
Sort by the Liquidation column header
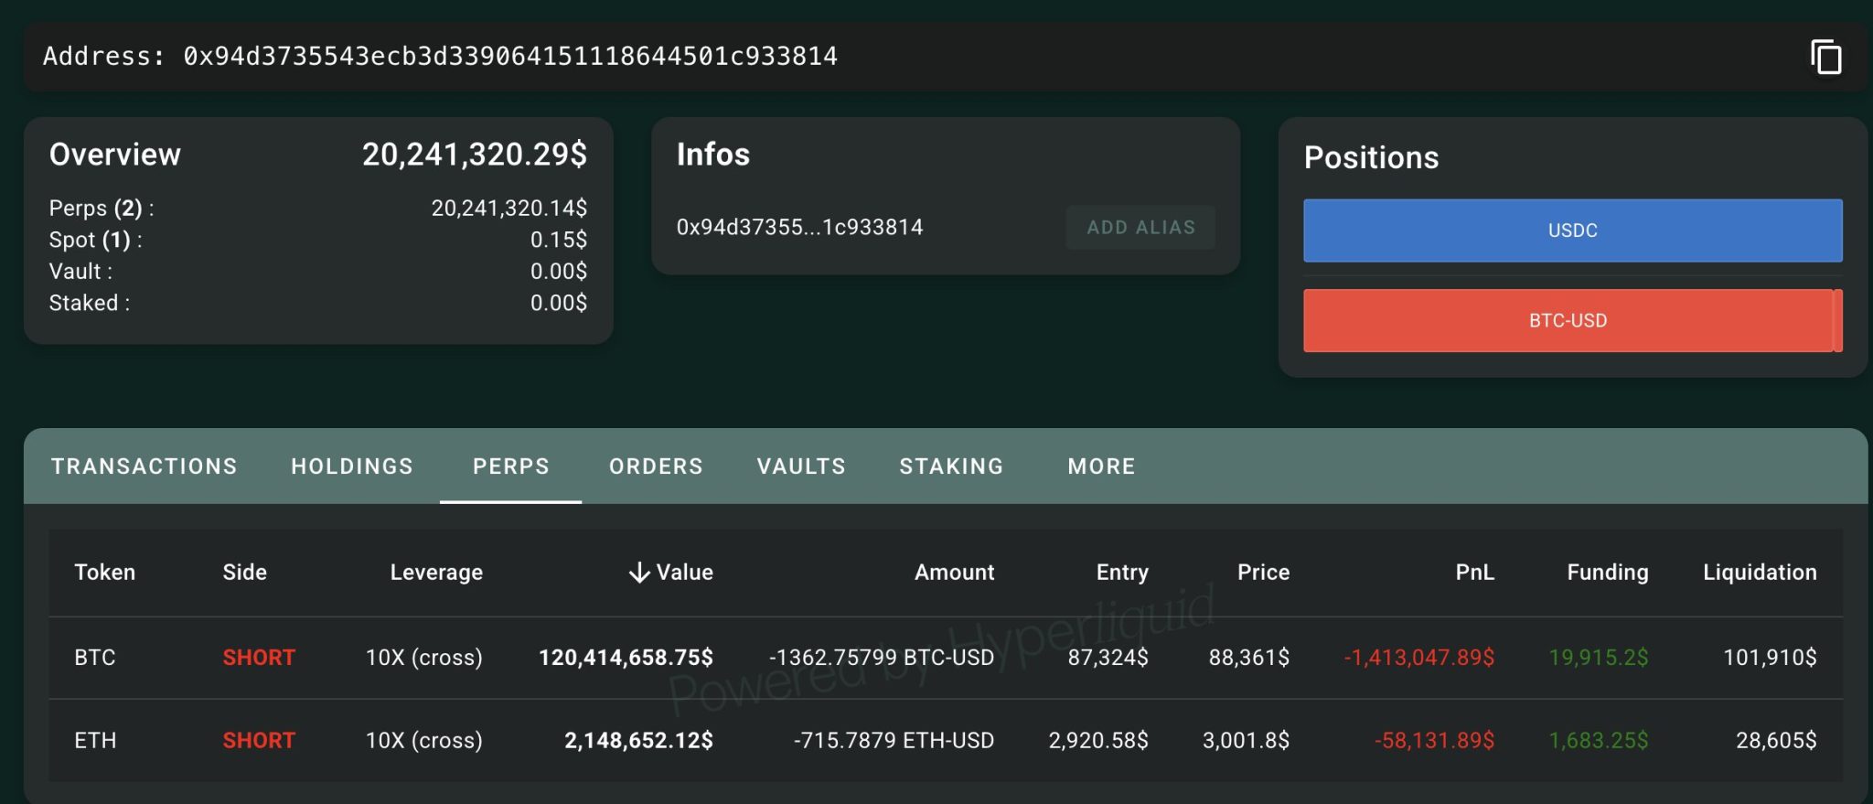[x=1759, y=573]
